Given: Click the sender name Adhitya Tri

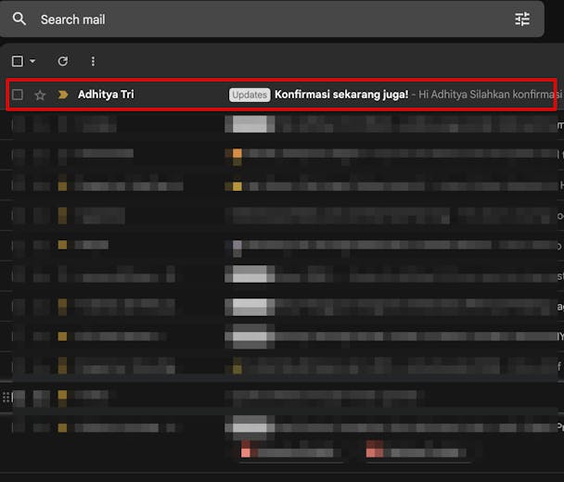Looking at the screenshot, I should [x=106, y=95].
